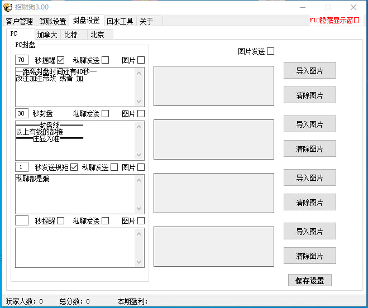The width and height of the screenshot is (368, 308).
Task: Select the 比特 sub-tab
Action: [x=71, y=35]
